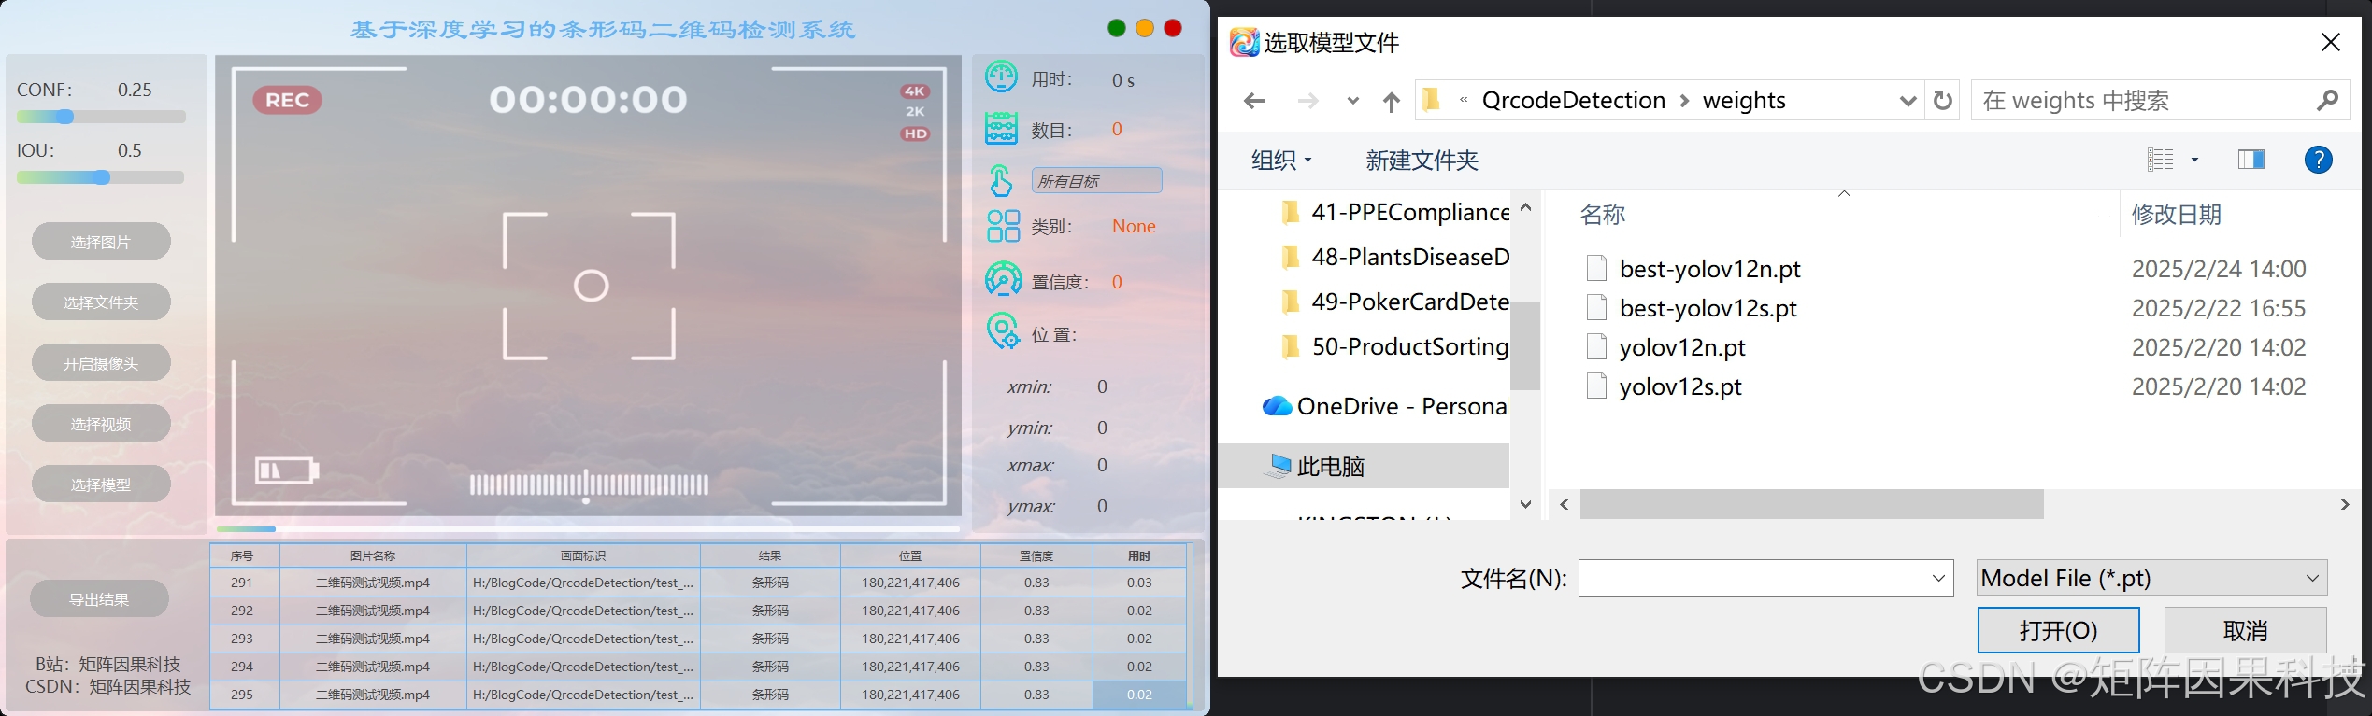Adjust the CONF slider handle
The width and height of the screenshot is (2372, 716).
pyautogui.click(x=64, y=117)
